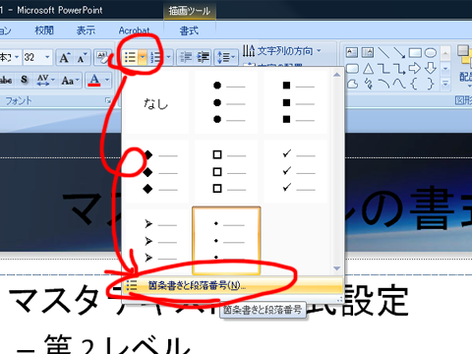Image resolution: width=472 pixels, height=354 pixels.
Task: Select the elbow arrow connector shape
Action: coord(399,69)
